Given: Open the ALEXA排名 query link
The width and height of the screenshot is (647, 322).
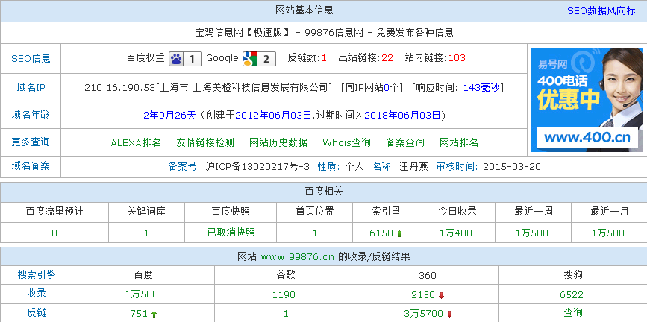Looking at the screenshot, I should click(136, 142).
